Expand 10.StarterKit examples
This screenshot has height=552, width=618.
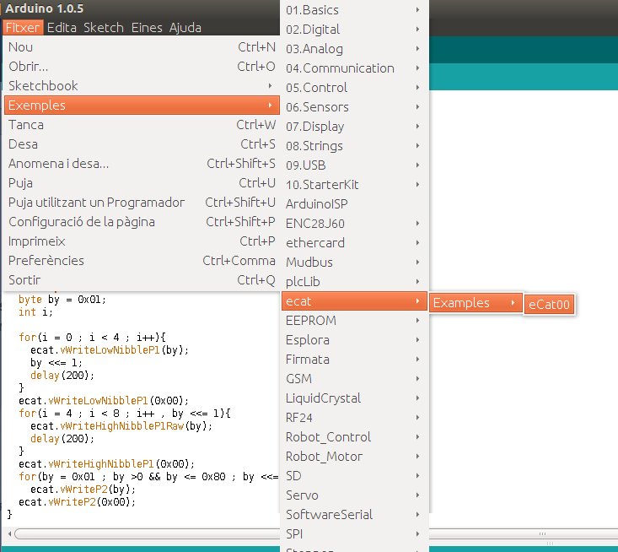[354, 184]
